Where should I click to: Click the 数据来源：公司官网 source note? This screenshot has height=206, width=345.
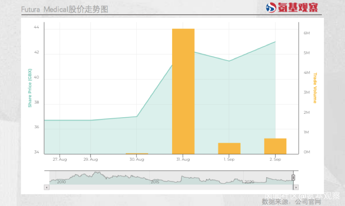point(291,202)
